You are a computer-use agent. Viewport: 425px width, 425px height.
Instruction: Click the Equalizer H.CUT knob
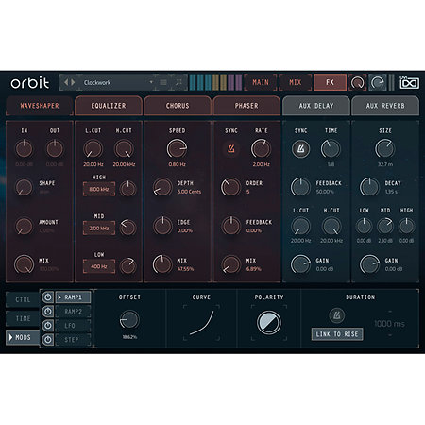[124, 148]
